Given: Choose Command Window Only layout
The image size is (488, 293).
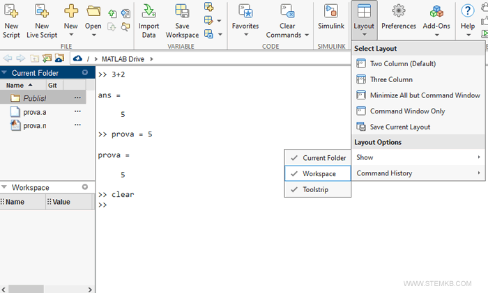Looking at the screenshot, I should point(418,111).
